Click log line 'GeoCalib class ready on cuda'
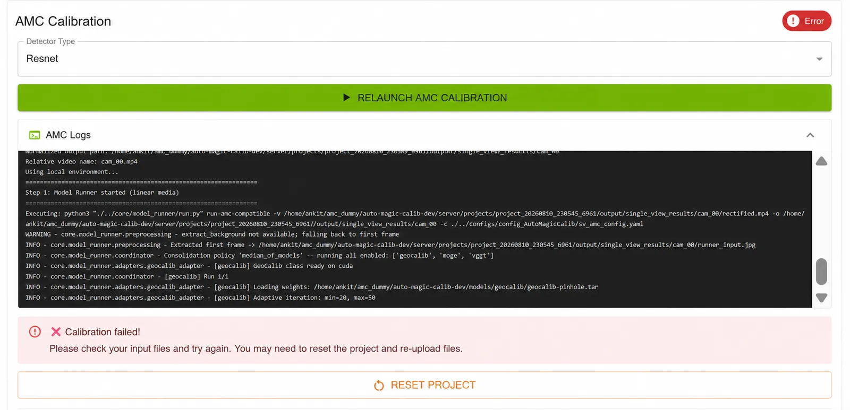The width and height of the screenshot is (850, 410). pyautogui.click(x=189, y=266)
